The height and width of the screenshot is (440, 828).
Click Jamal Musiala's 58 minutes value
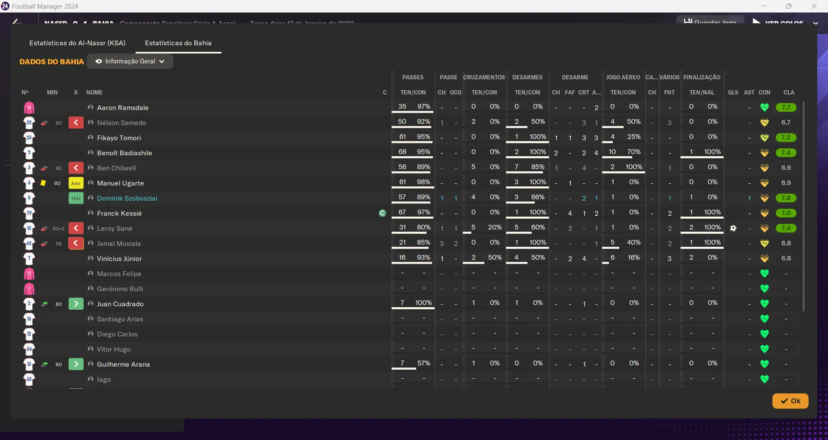[x=58, y=244]
